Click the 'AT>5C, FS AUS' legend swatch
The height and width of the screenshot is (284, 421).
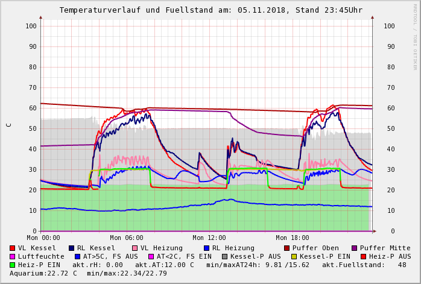77,256
